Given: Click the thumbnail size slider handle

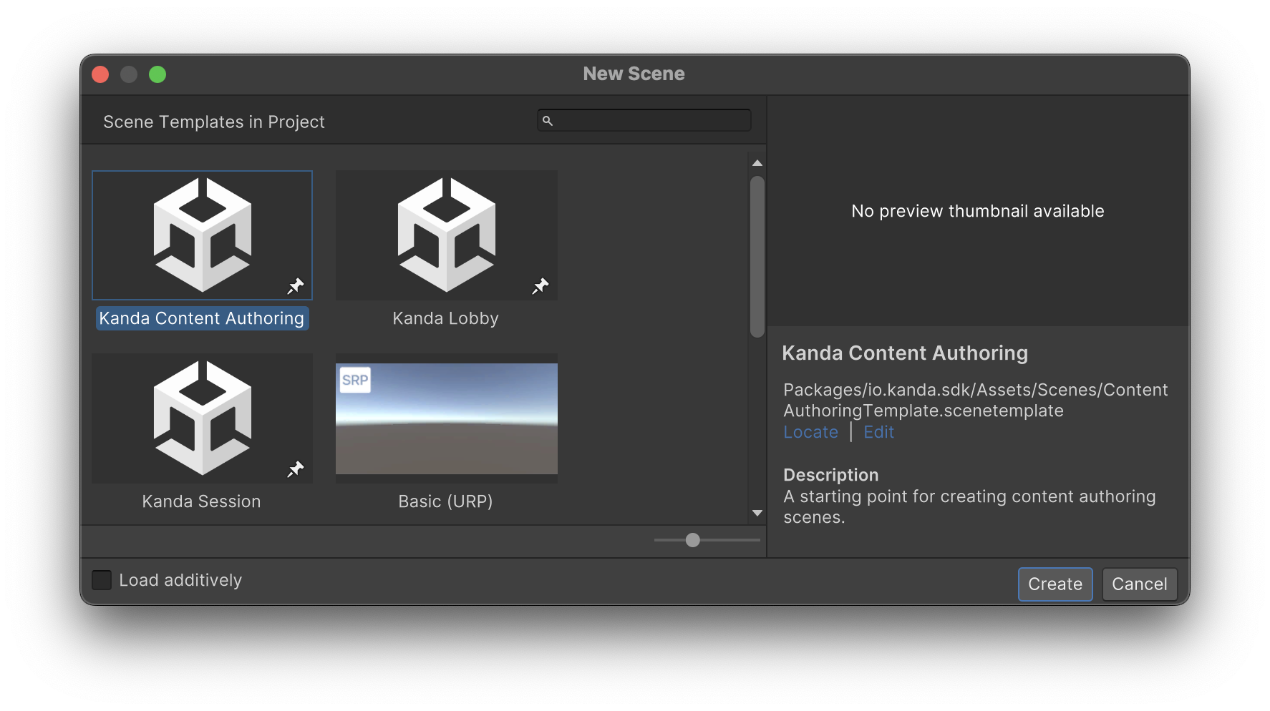Looking at the screenshot, I should 692,540.
